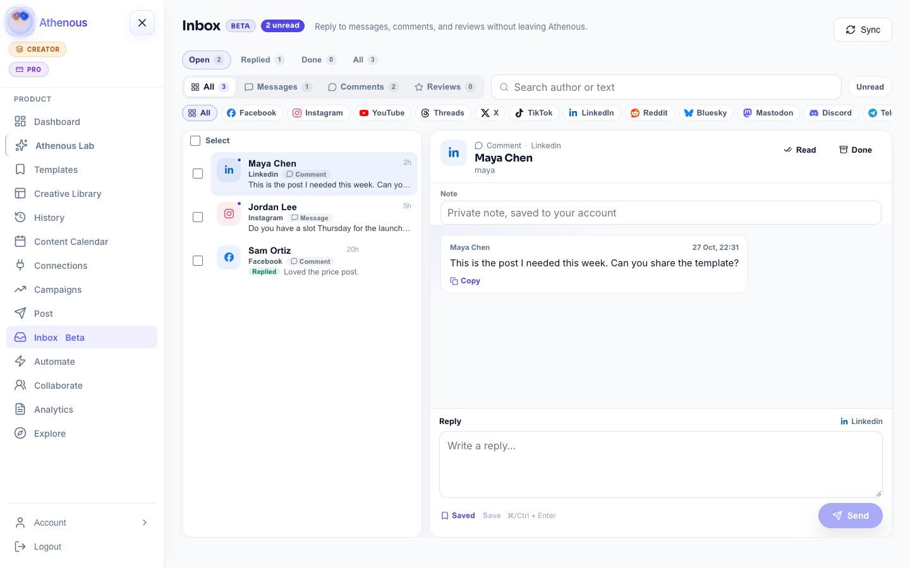Open Collaborate people icon

pos(20,386)
